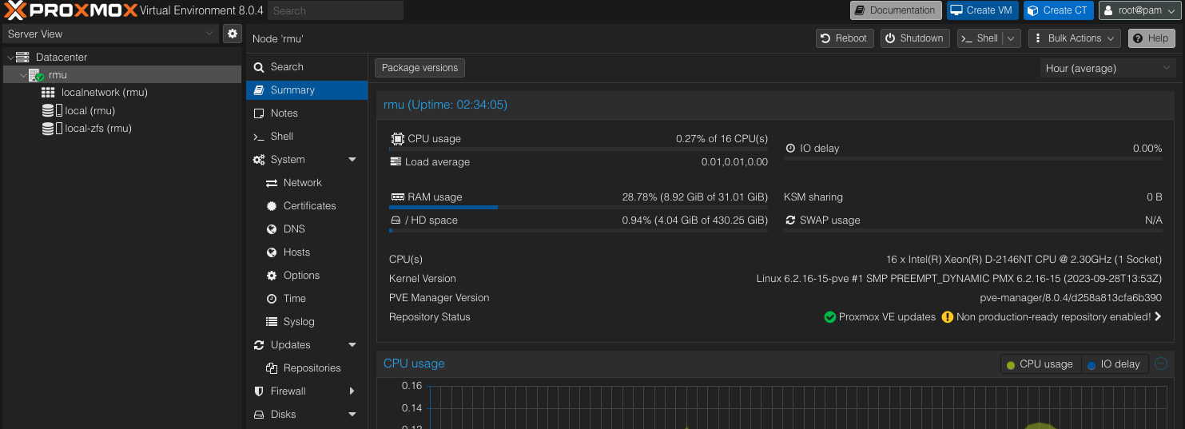Screen dimensions: 1185x429
Task: Click the Disks drive icon
Action: (x=259, y=415)
